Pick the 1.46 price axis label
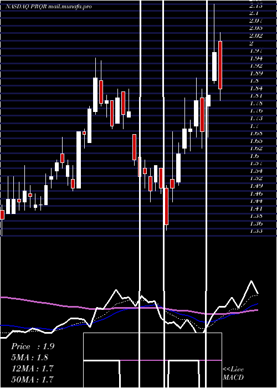 256,193
